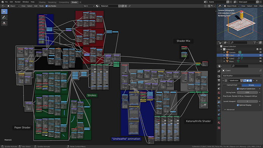Switch to the Rendering workspace tab
This screenshot has height=148, width=263.
point(52,2)
